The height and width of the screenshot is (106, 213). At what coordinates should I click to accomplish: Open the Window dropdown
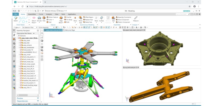(61, 11)
